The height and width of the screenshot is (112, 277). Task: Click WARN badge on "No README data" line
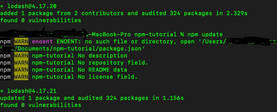[21, 70]
